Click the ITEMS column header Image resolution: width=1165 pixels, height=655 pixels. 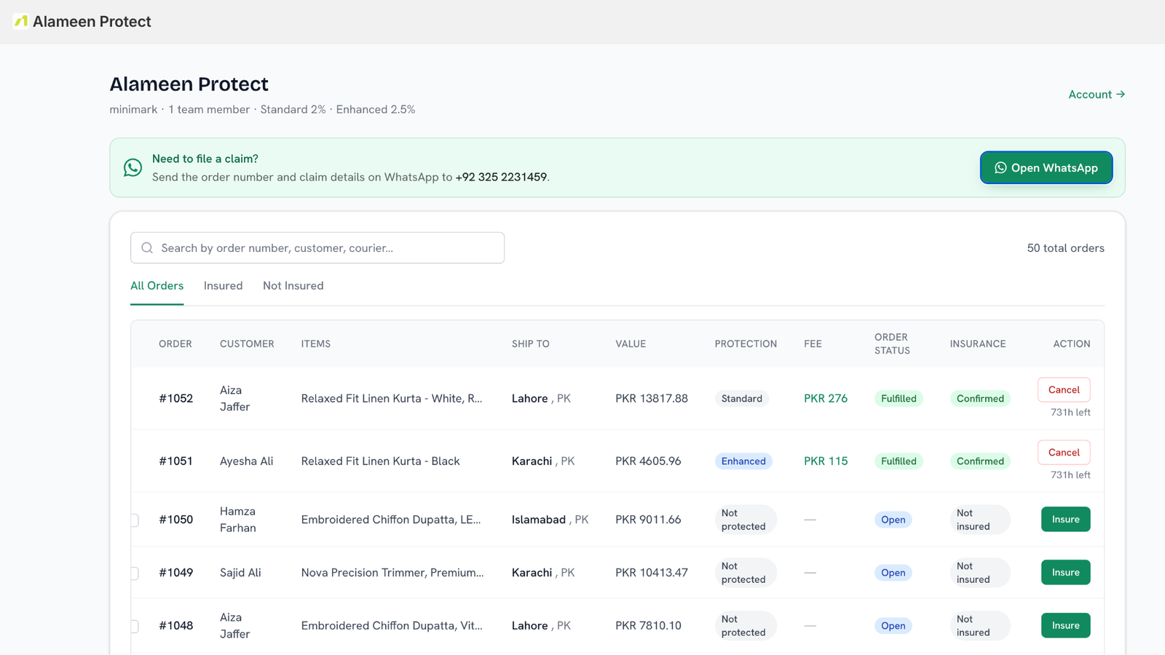pyautogui.click(x=316, y=344)
